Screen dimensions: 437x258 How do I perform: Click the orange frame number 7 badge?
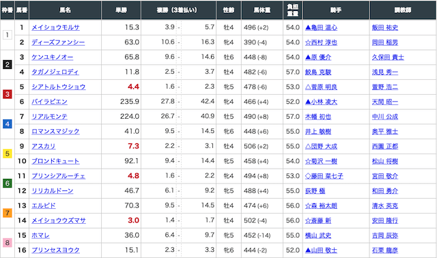[x=8, y=213]
